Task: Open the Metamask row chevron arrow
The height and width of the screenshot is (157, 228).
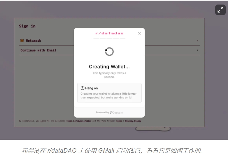Action: (x=197, y=40)
